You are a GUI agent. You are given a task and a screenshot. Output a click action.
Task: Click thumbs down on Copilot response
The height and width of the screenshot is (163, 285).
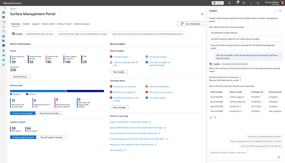[215, 118]
